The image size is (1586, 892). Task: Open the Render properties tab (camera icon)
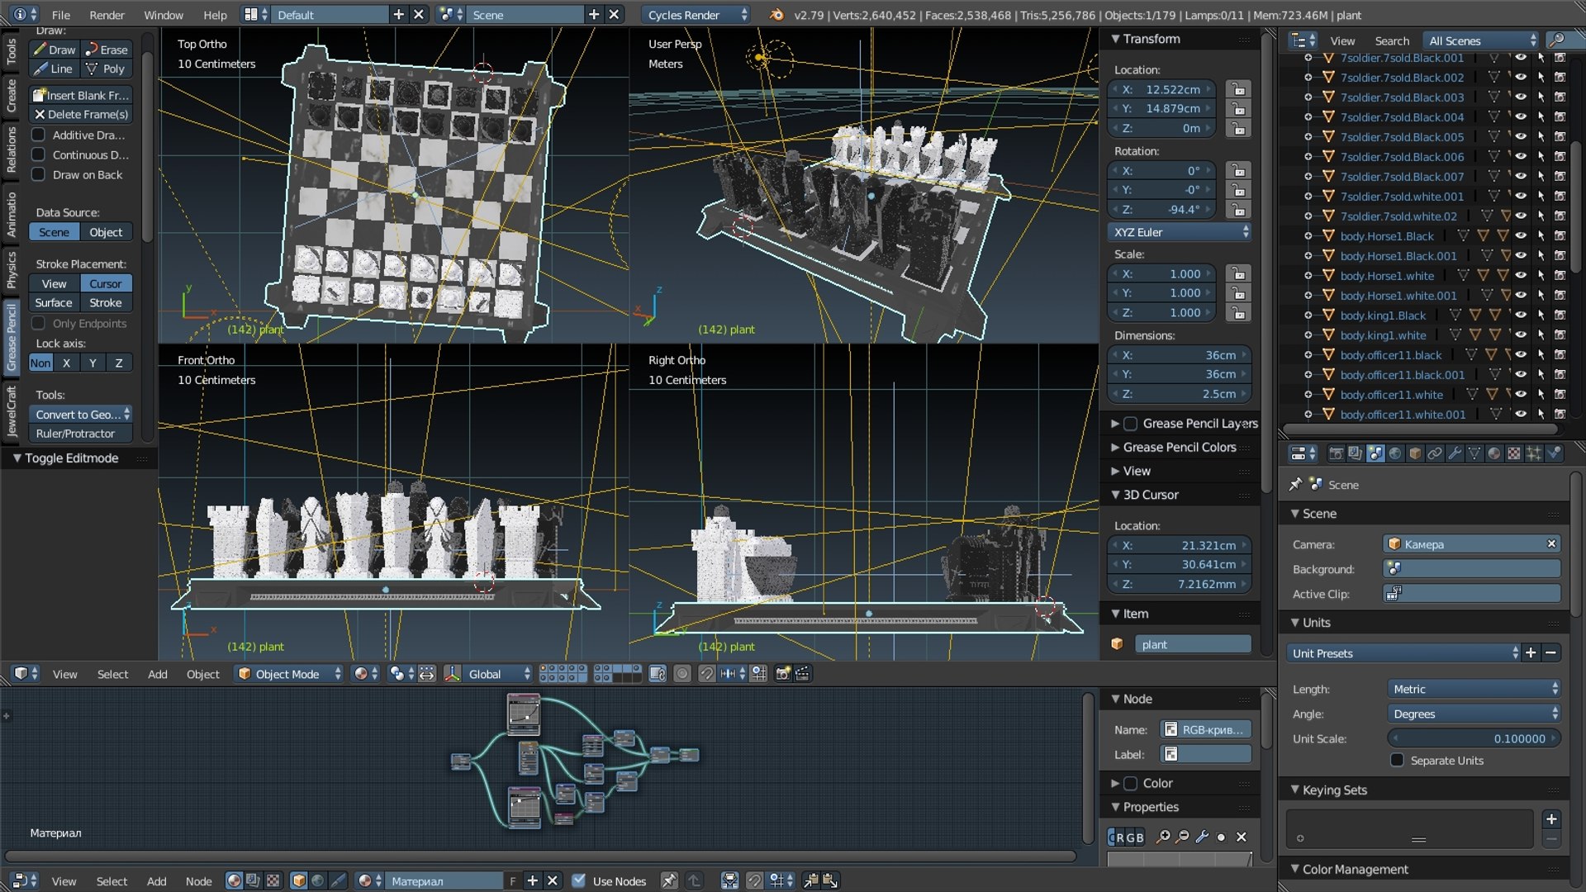coord(1336,453)
